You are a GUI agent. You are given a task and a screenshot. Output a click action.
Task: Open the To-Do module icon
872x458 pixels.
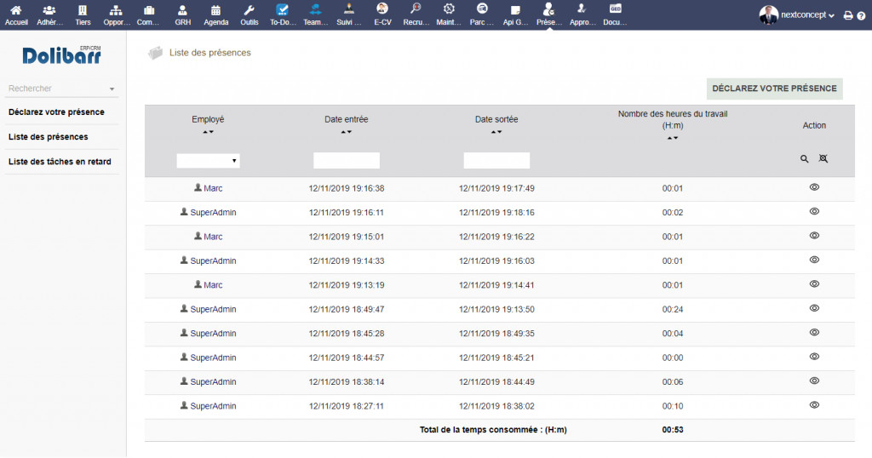tap(283, 14)
